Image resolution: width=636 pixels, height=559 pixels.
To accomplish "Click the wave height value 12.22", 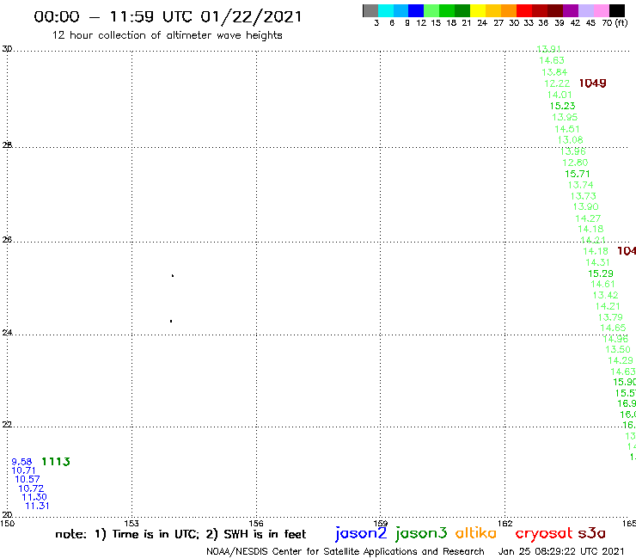I will (x=557, y=83).
